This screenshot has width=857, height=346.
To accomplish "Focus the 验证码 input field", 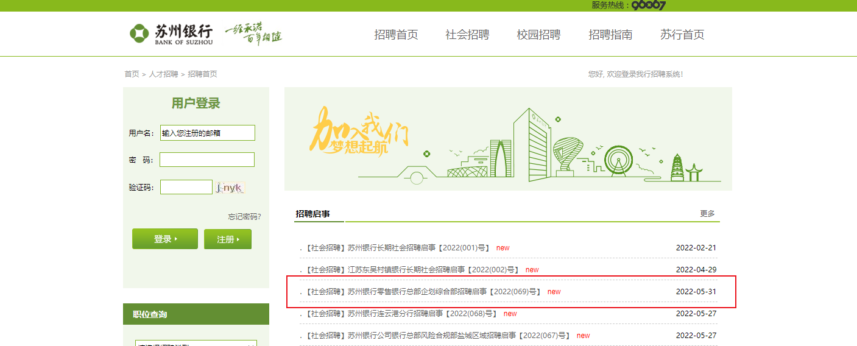I will pyautogui.click(x=186, y=187).
